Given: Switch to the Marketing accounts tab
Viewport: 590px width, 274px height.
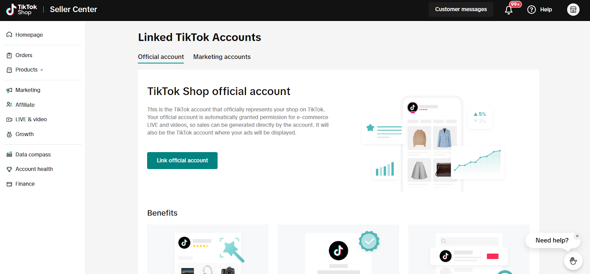Looking at the screenshot, I should [222, 57].
